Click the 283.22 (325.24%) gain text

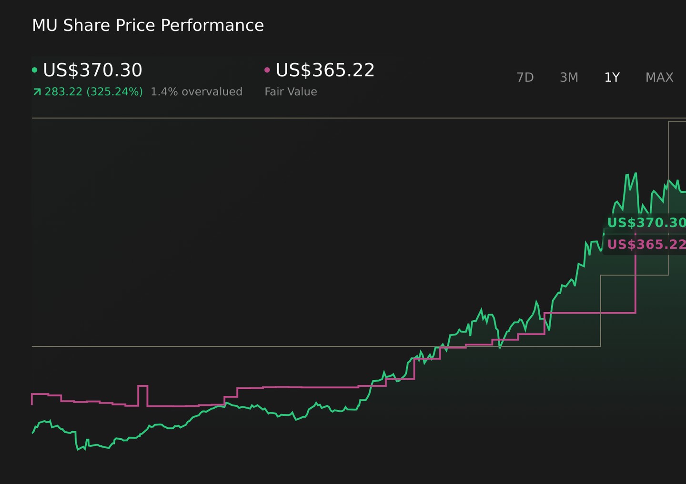pyautogui.click(x=93, y=91)
